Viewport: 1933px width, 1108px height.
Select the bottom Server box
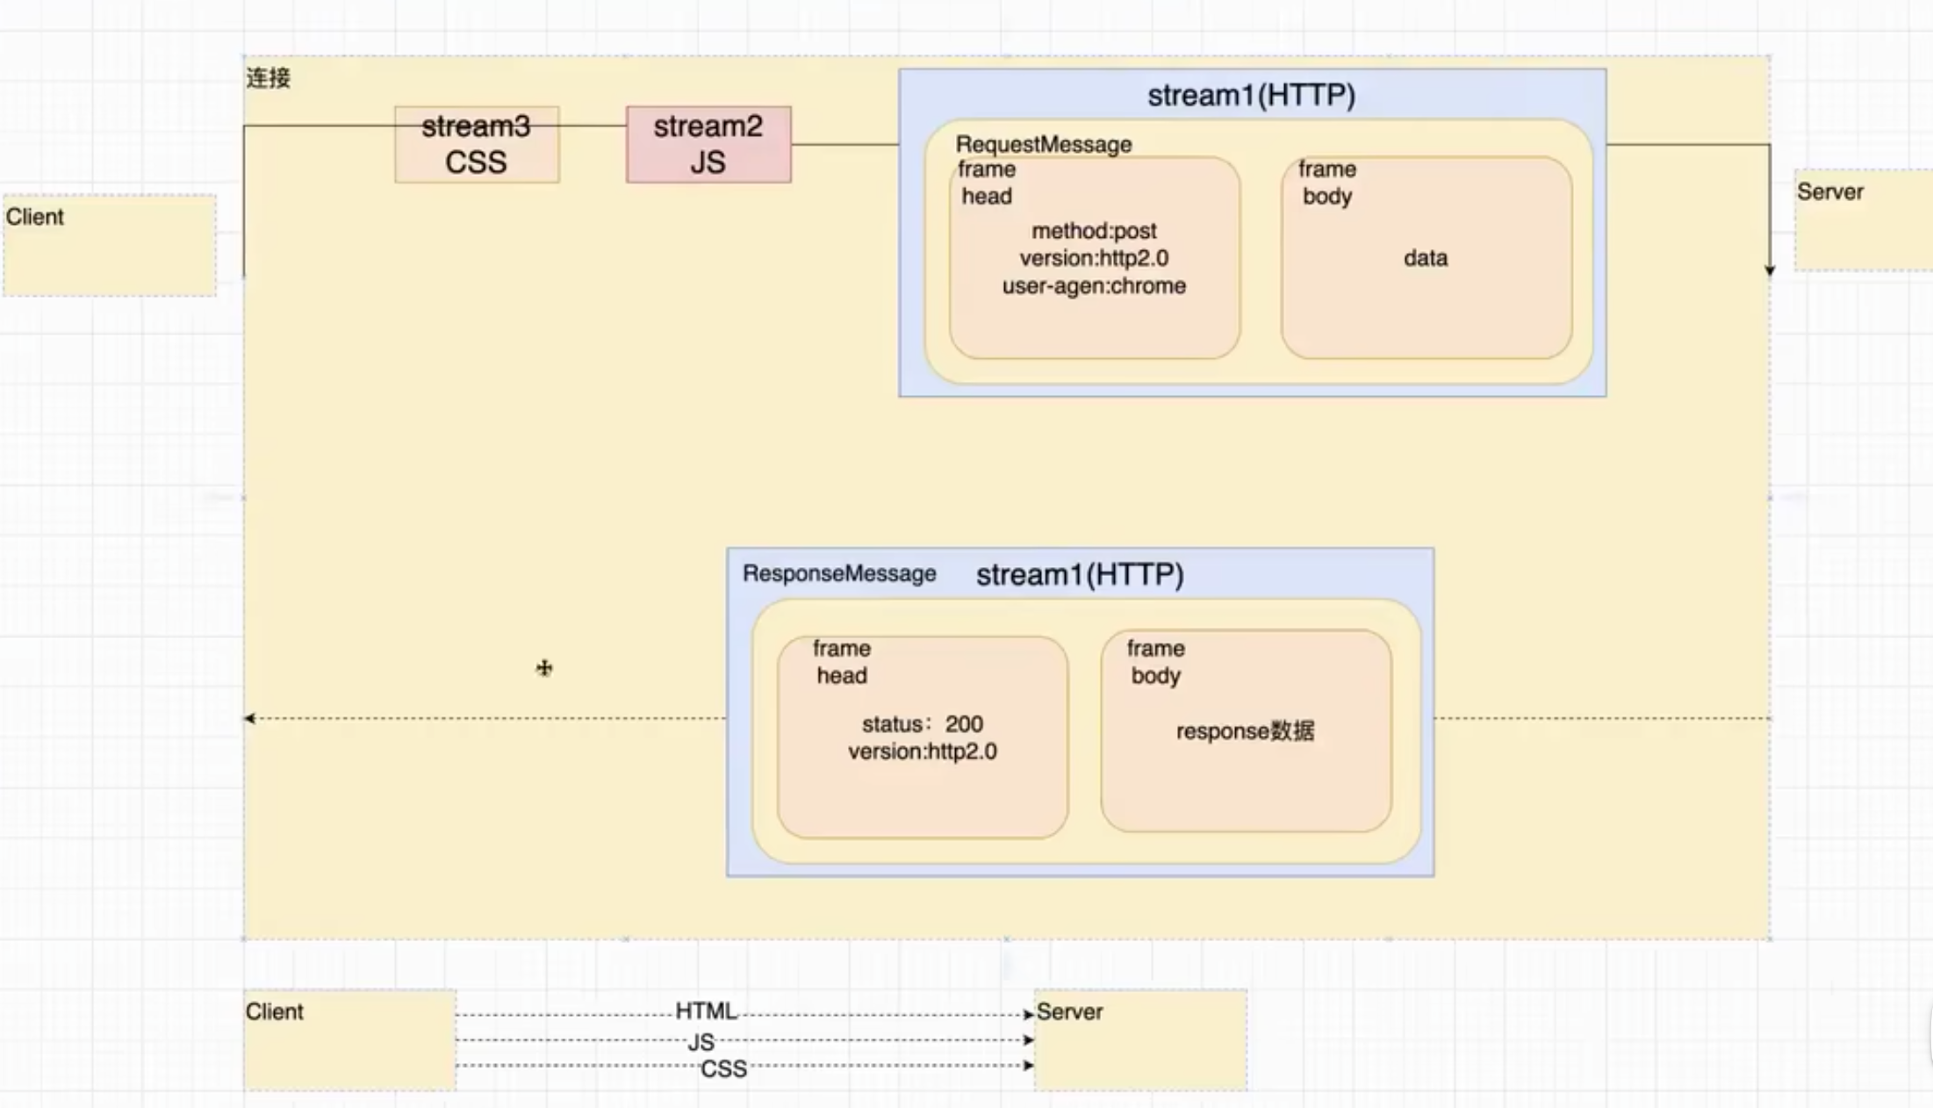[x=1140, y=1041]
